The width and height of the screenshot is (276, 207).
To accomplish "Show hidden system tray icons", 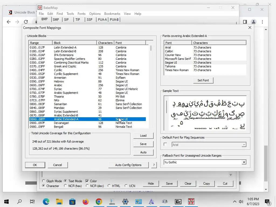I will [235, 202].
